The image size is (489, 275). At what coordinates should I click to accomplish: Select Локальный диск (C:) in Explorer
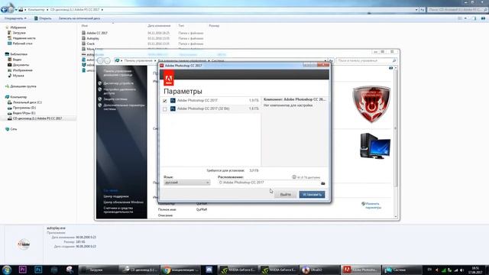coord(28,102)
